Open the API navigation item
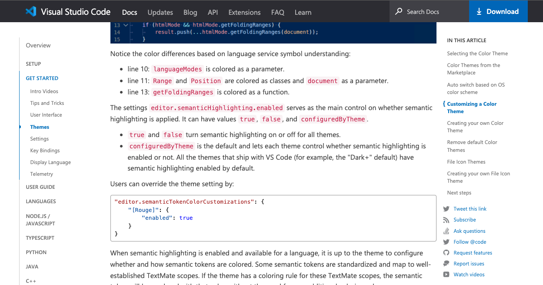Image resolution: width=543 pixels, height=285 pixels. (213, 12)
